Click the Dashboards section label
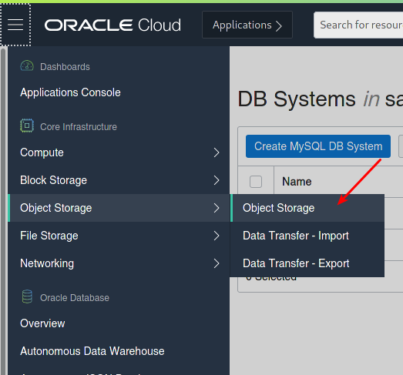 [65, 67]
